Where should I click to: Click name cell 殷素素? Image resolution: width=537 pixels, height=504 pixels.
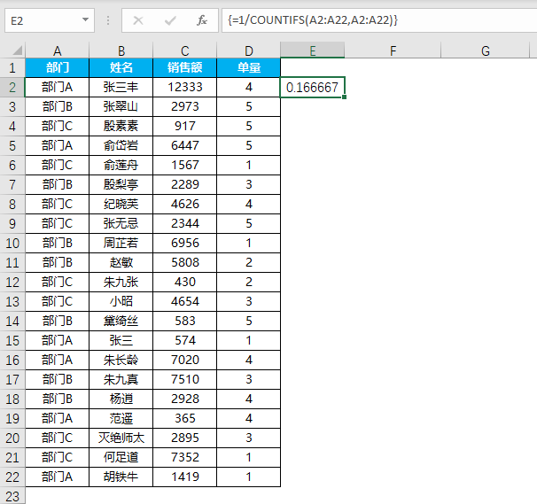(x=121, y=127)
